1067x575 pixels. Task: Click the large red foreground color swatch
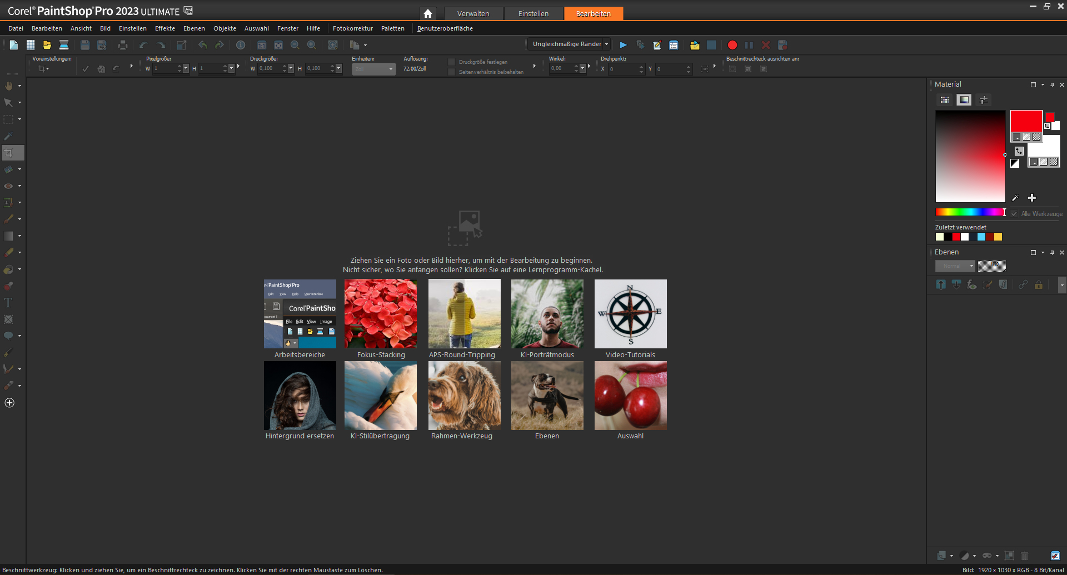pos(1026,121)
